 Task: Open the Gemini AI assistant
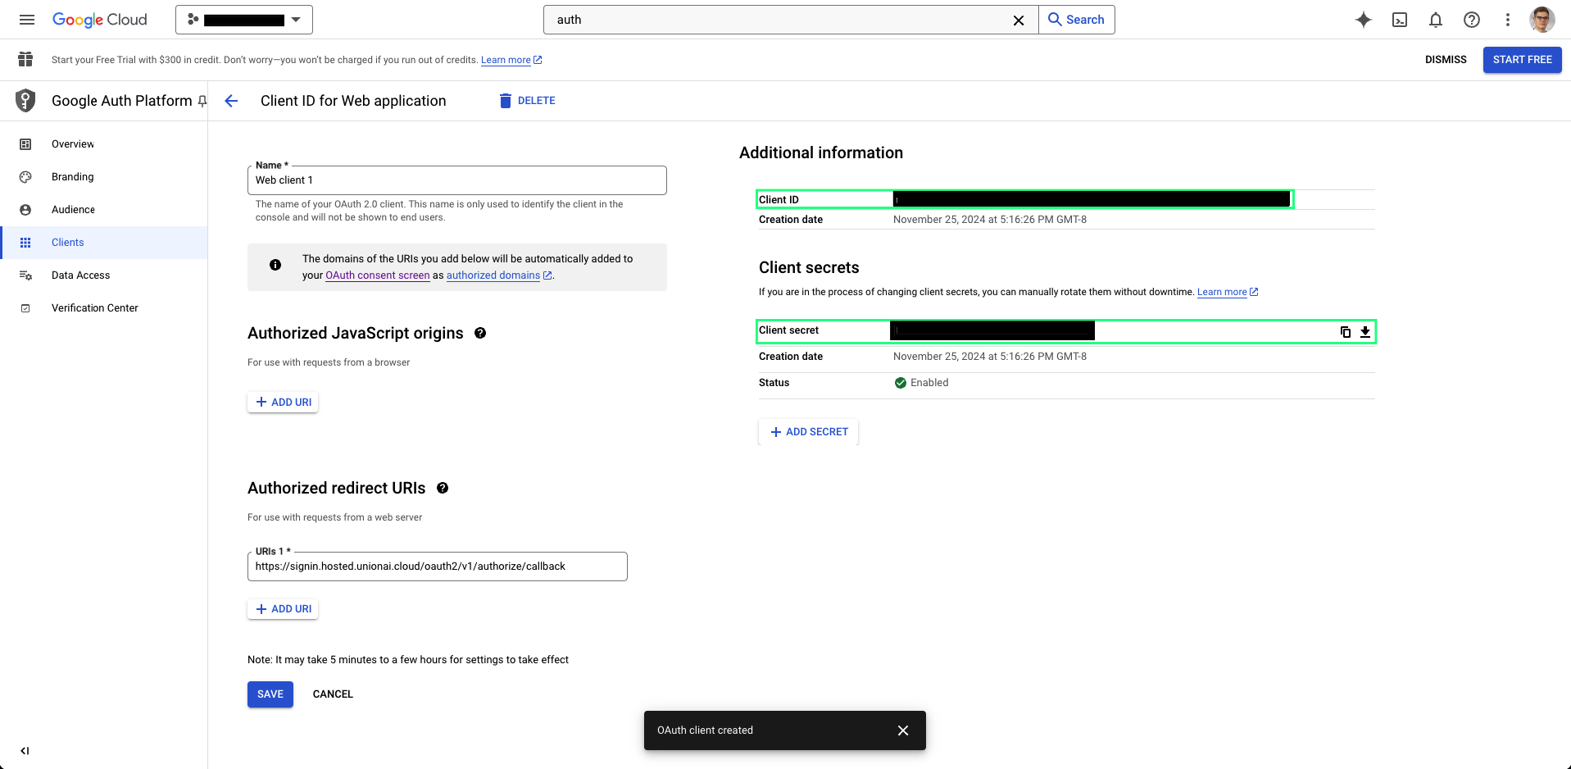click(x=1363, y=20)
